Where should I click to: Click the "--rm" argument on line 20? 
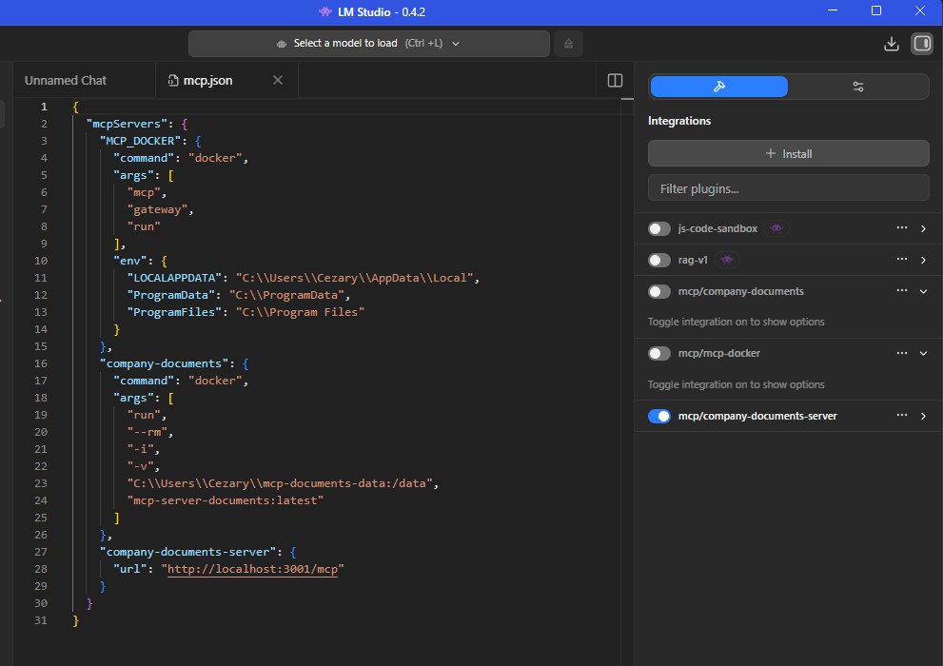pos(147,432)
